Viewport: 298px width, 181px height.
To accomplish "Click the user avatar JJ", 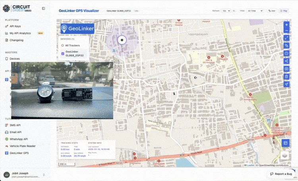I will coord(7,175).
